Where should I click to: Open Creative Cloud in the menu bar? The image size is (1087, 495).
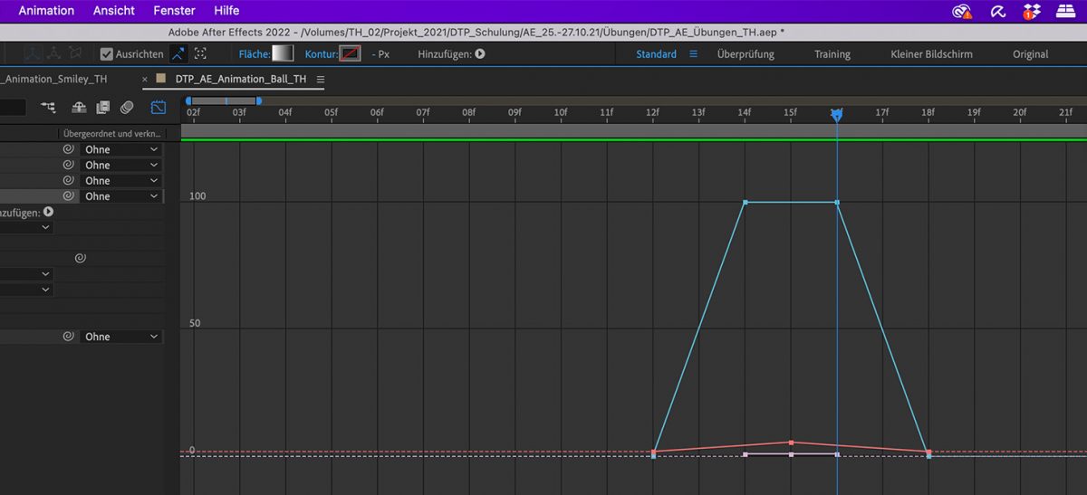(961, 11)
